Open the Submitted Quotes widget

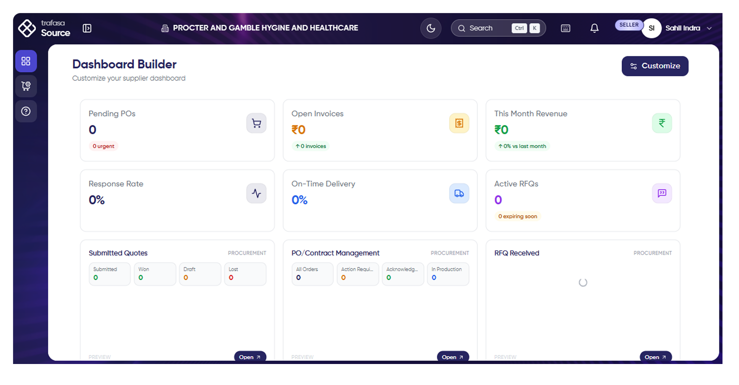(x=250, y=357)
